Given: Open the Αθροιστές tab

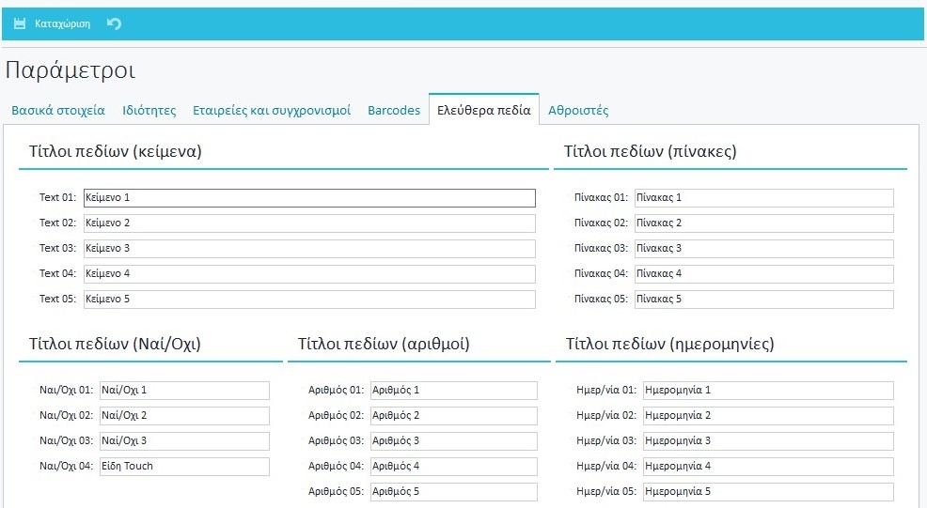Looking at the screenshot, I should [x=578, y=110].
